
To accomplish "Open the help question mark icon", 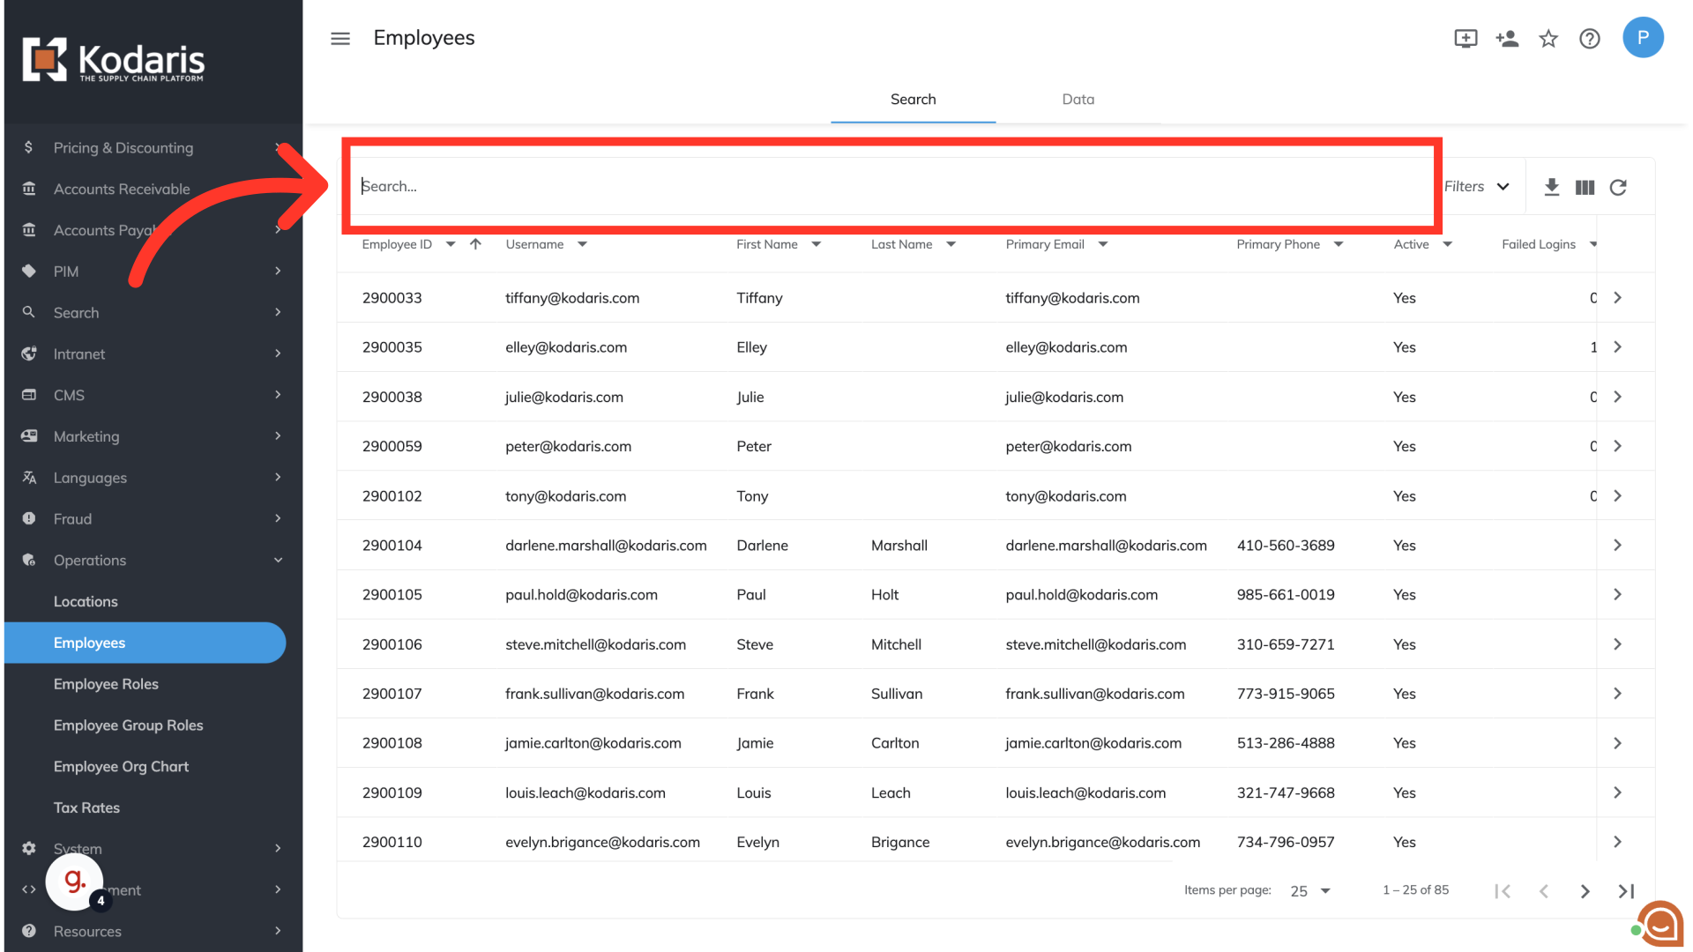I will [1590, 38].
